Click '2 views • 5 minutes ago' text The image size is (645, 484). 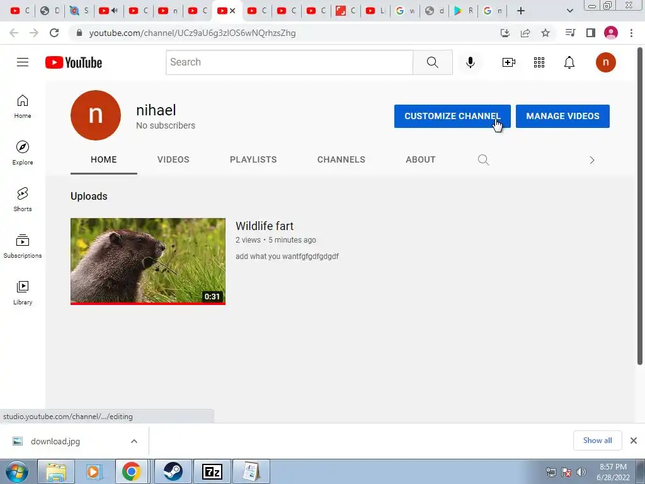(x=276, y=240)
